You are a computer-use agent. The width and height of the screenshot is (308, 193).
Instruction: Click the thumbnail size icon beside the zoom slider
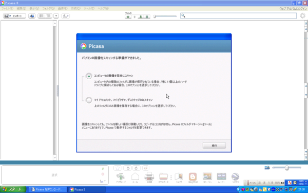267,168
